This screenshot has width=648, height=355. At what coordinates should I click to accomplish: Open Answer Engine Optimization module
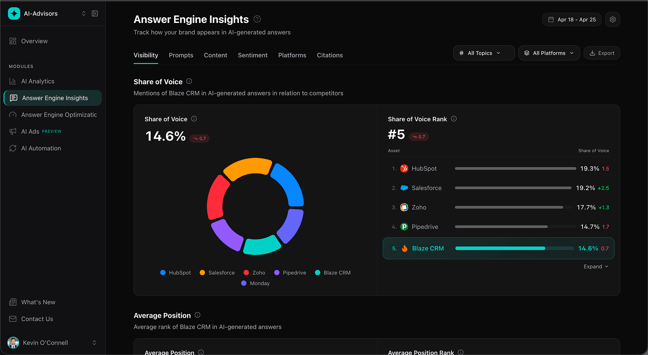point(52,115)
